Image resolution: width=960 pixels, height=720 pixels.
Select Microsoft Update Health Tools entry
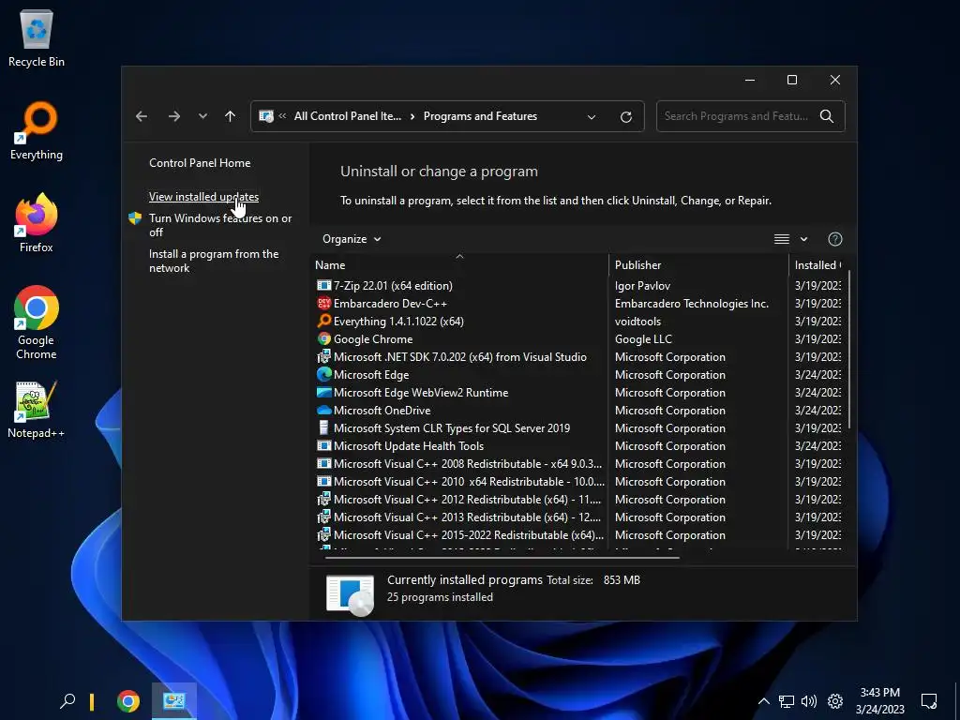[578, 445]
